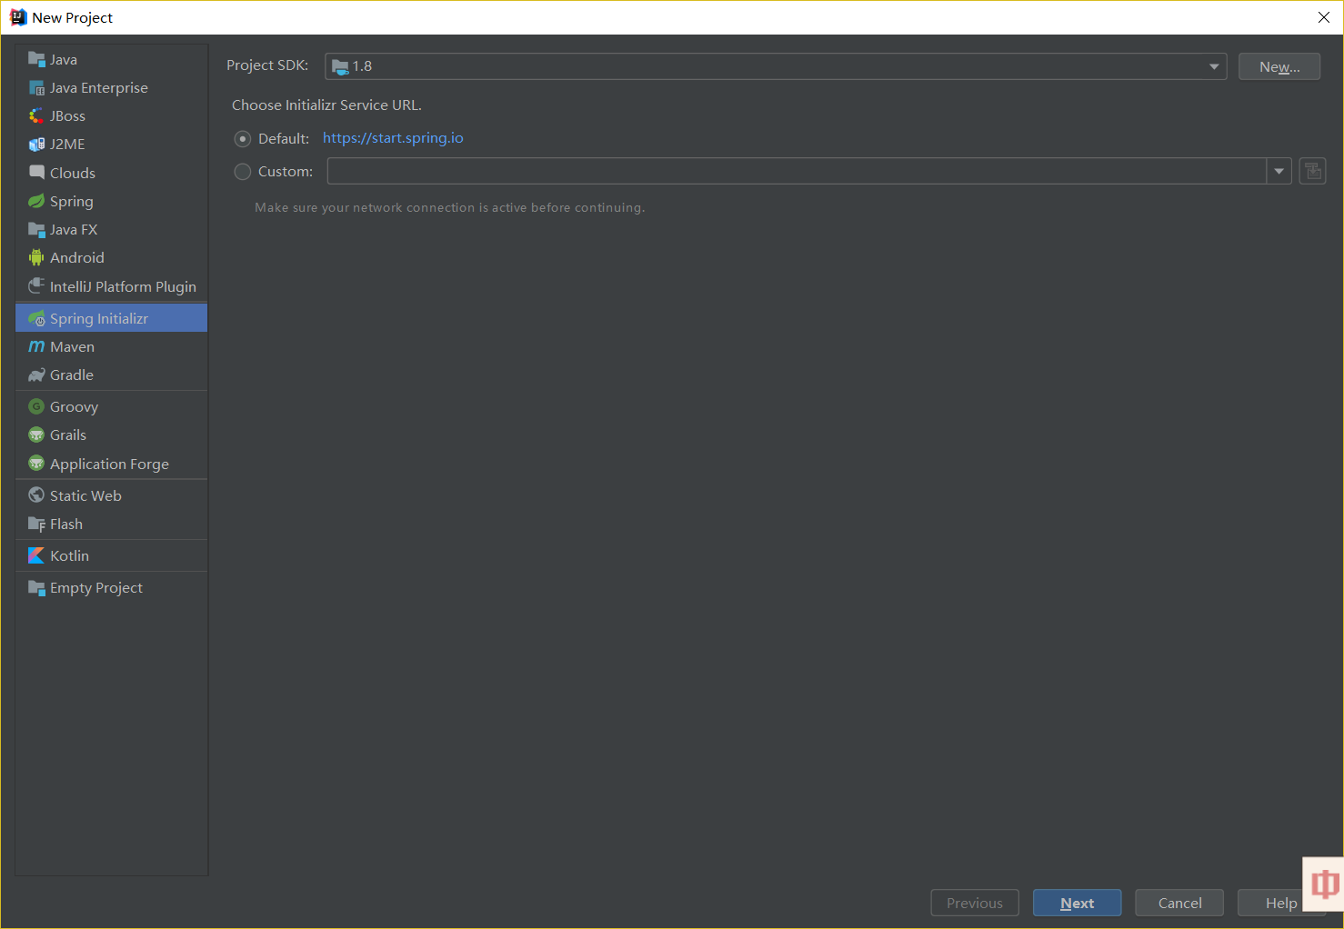Choose the Maven m icon
1344x929 pixels.
[36, 346]
